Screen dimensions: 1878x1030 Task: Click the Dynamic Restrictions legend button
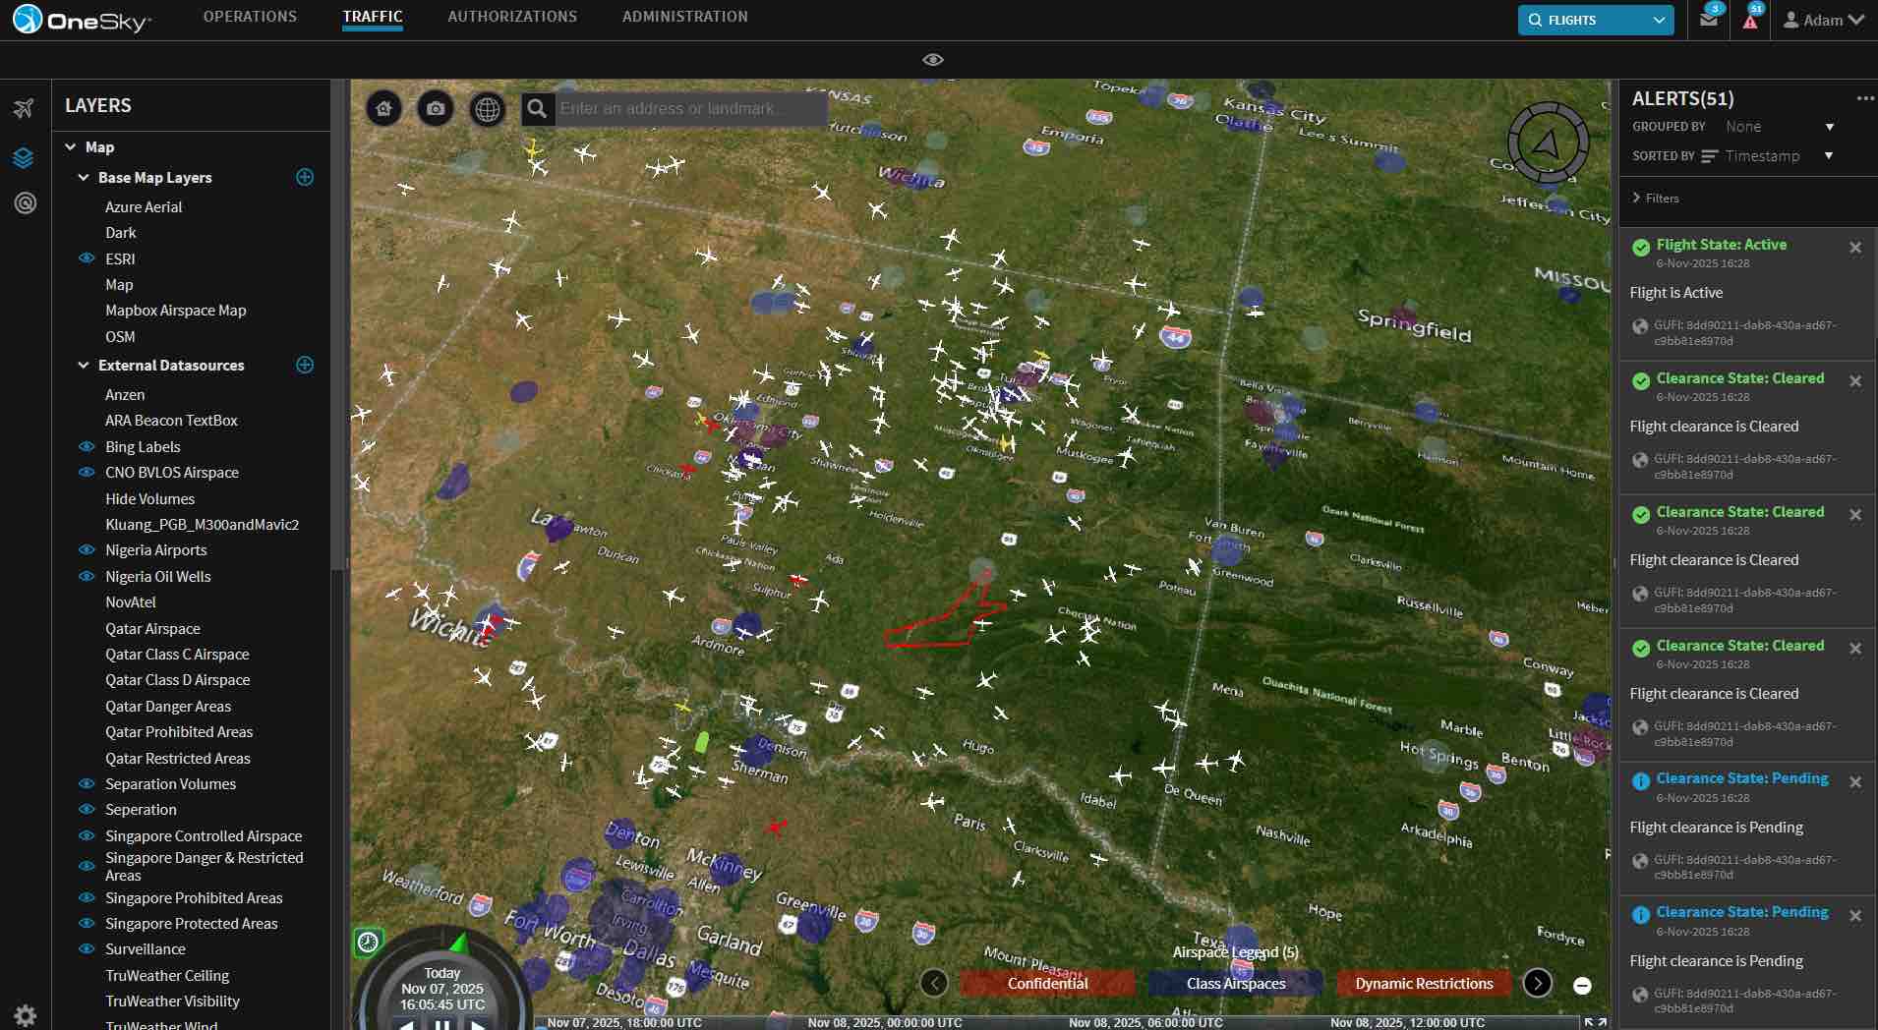click(x=1423, y=983)
